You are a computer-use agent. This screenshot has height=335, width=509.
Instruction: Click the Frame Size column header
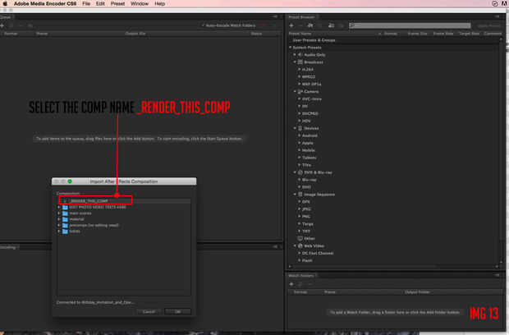417,34
